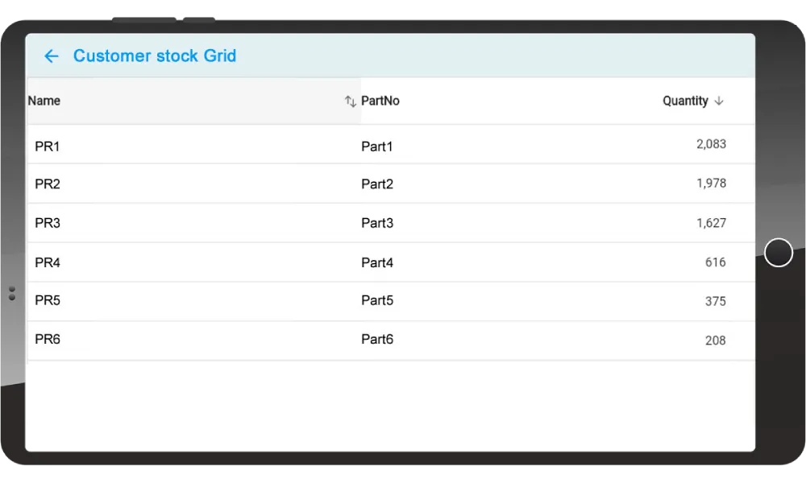Select the PR1 name cell
The width and height of the screenshot is (806, 483).
(48, 147)
